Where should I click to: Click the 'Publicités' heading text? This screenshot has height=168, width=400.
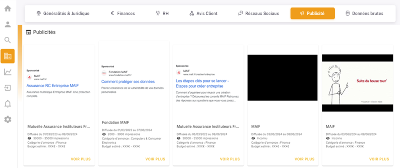click(45, 32)
